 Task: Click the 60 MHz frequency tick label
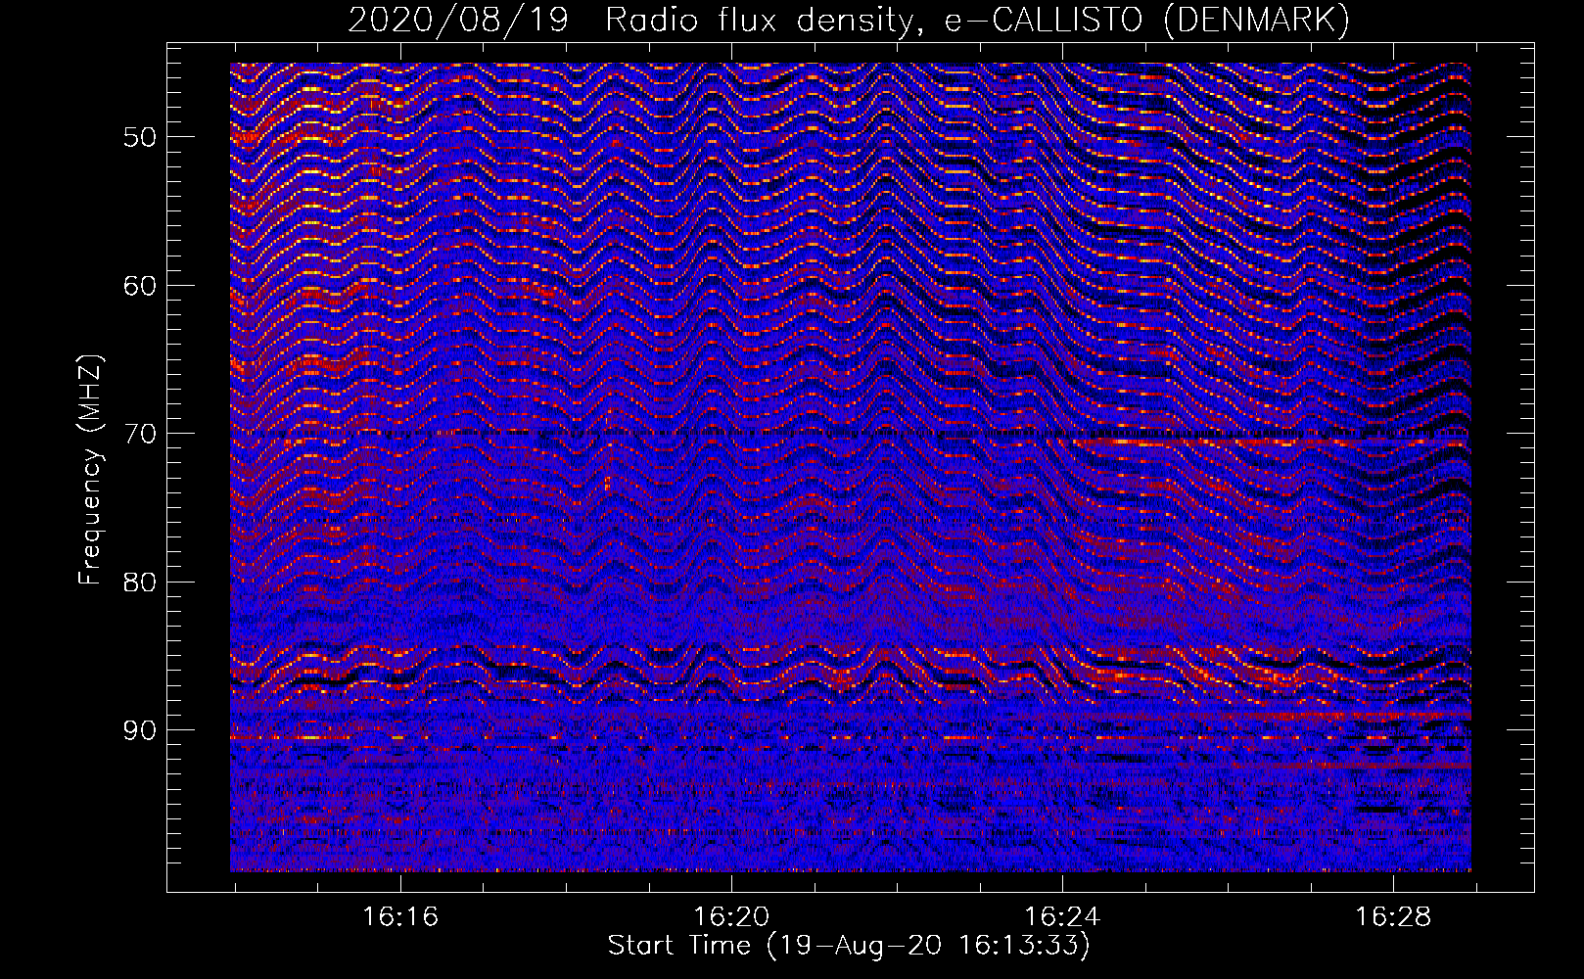[x=140, y=286]
